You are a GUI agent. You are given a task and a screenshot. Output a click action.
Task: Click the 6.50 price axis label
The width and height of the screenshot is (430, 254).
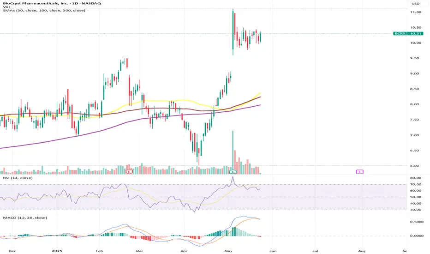[416, 151]
